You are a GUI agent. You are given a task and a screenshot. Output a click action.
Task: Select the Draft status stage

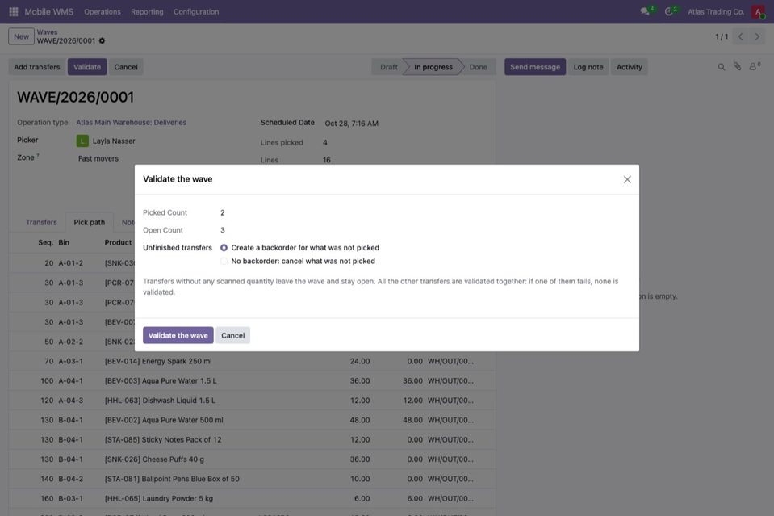click(x=388, y=67)
